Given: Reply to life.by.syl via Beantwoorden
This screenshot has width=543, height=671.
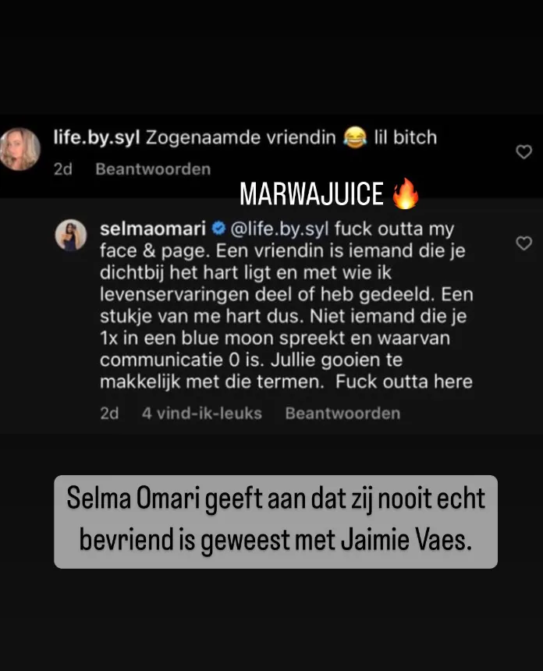Looking at the screenshot, I should coord(153,169).
